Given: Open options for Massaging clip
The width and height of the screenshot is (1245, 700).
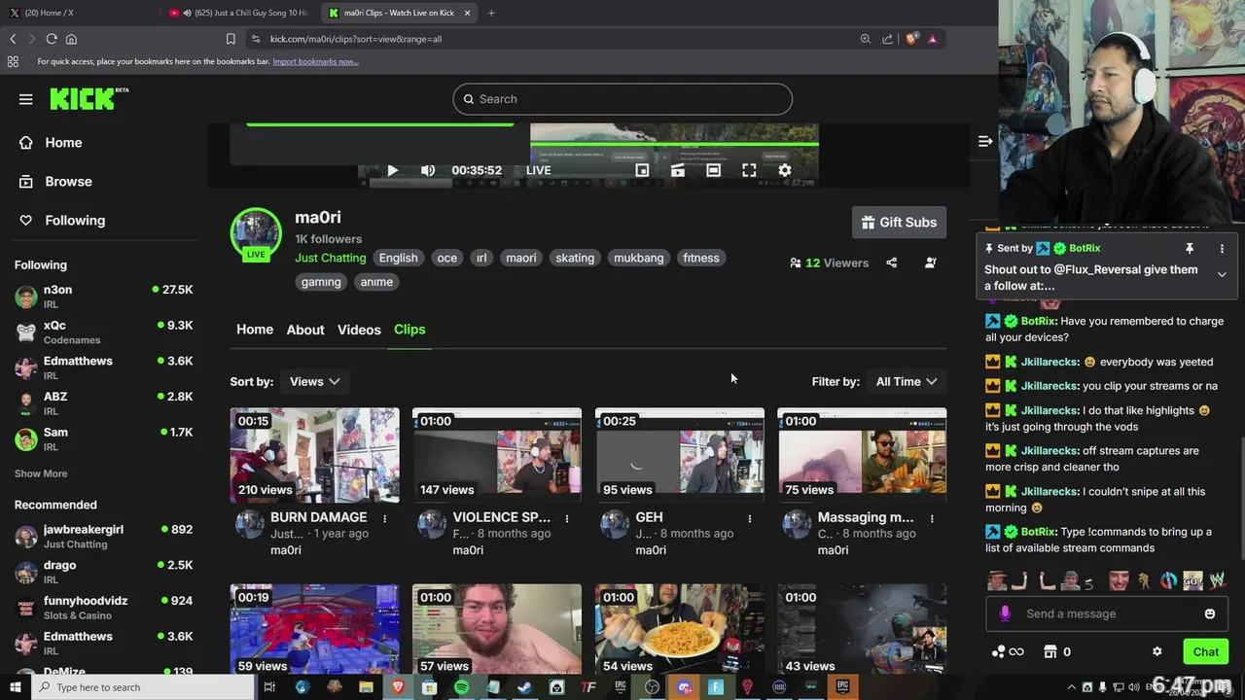Looking at the screenshot, I should coord(932,518).
